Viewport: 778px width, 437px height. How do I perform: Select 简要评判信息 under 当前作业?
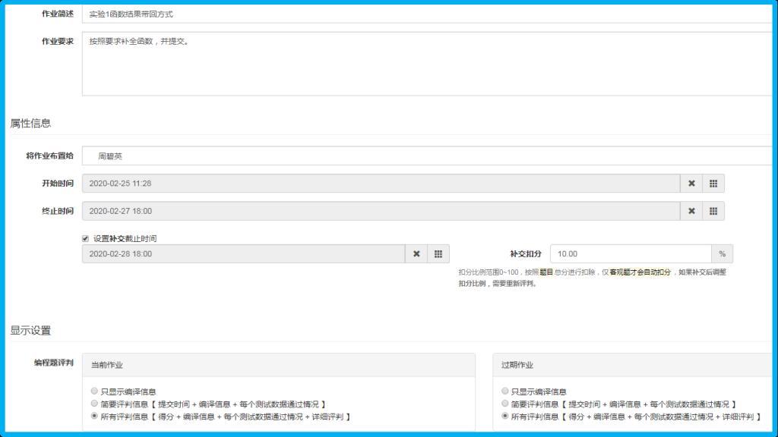[95, 404]
